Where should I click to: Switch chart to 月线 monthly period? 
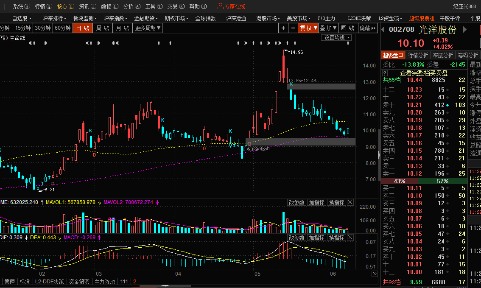point(123,28)
